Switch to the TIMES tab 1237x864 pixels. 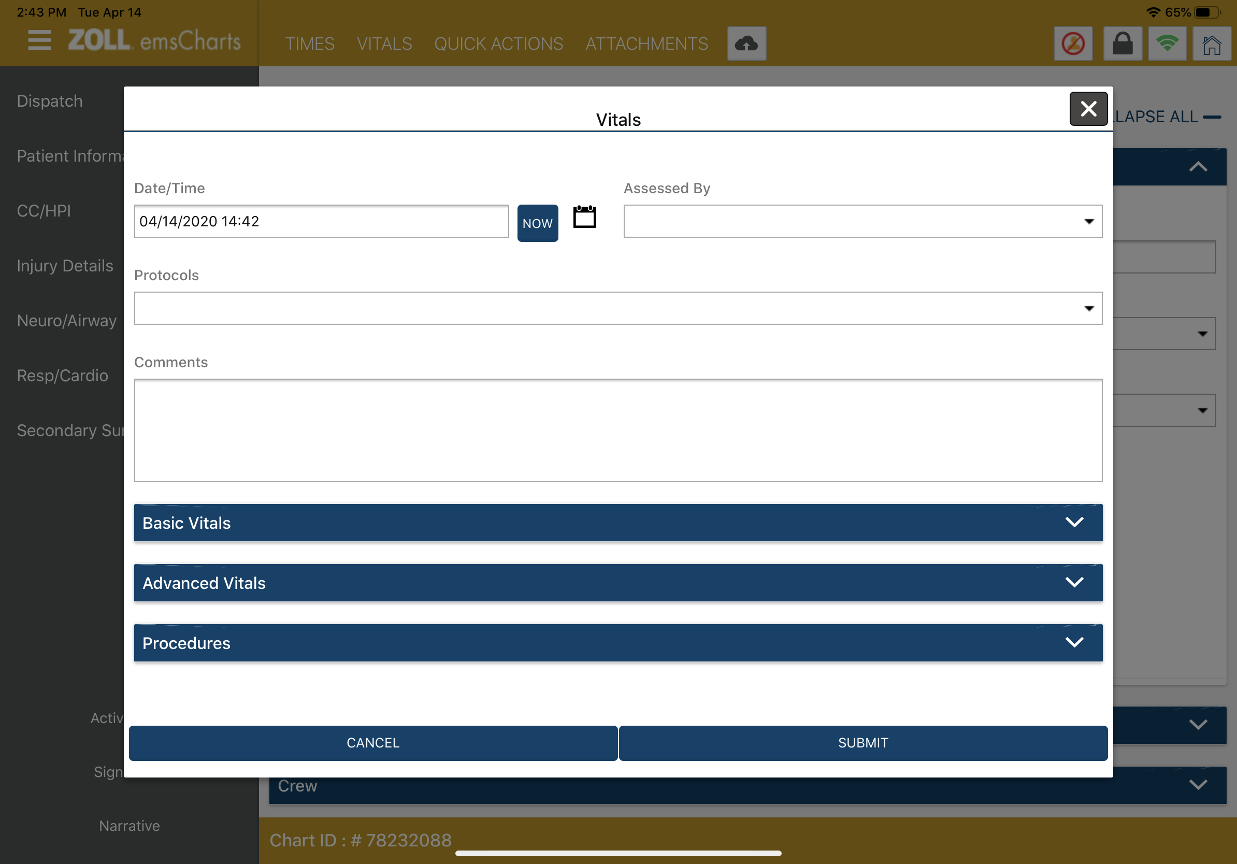tap(310, 44)
